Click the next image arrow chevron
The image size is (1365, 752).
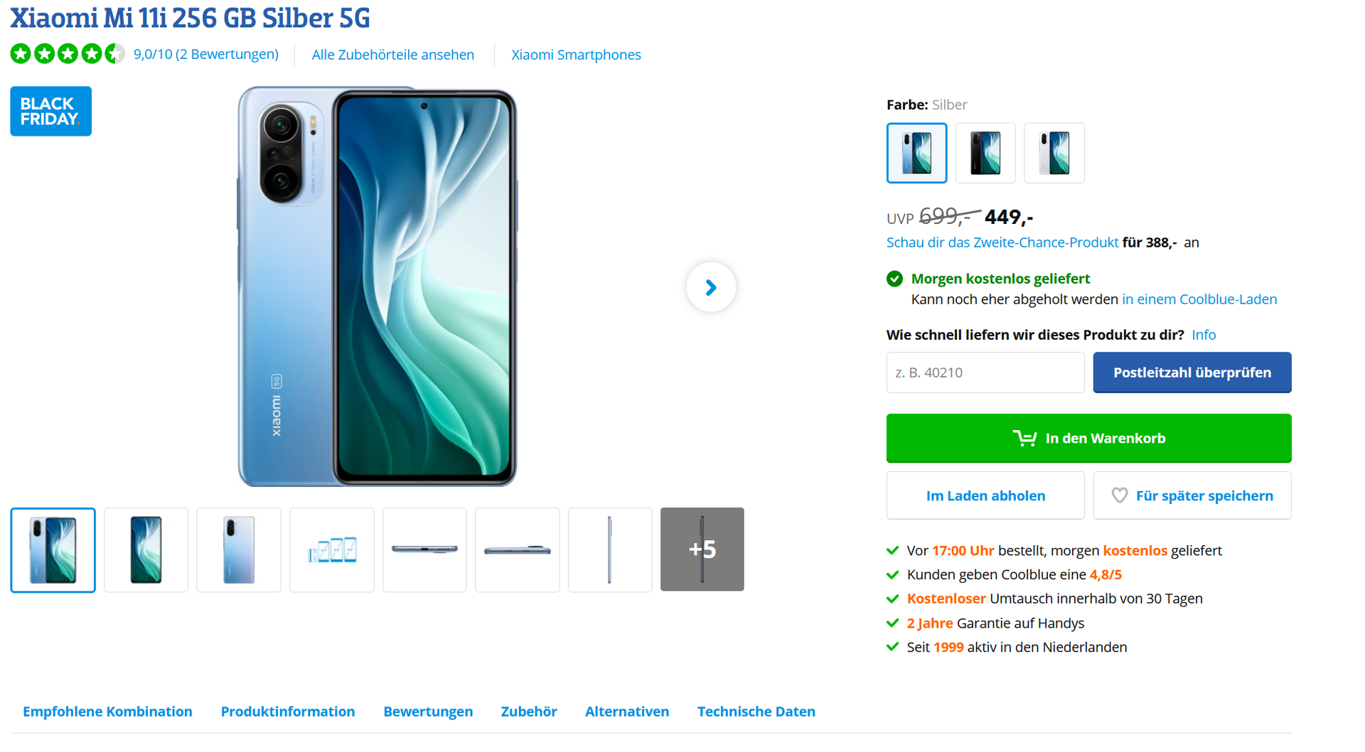[x=710, y=287]
